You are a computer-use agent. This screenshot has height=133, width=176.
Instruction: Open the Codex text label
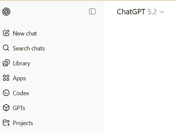pyautogui.click(x=21, y=93)
